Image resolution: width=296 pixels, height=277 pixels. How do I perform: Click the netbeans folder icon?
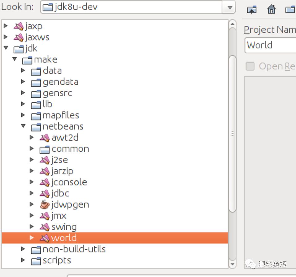[x=36, y=127]
